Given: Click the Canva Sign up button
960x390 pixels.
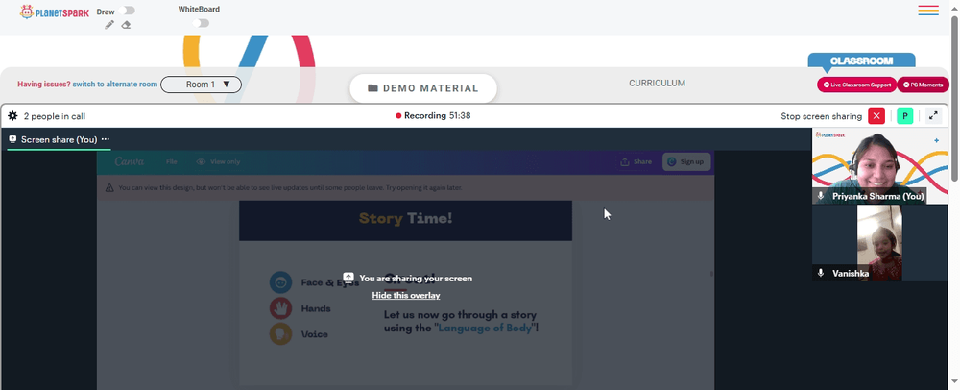Looking at the screenshot, I should (686, 161).
